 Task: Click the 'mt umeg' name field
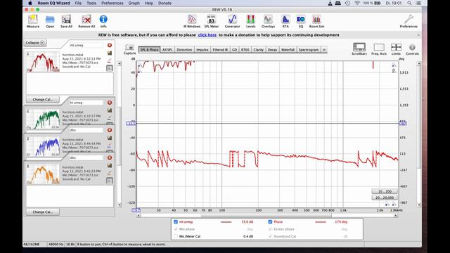[86, 45]
